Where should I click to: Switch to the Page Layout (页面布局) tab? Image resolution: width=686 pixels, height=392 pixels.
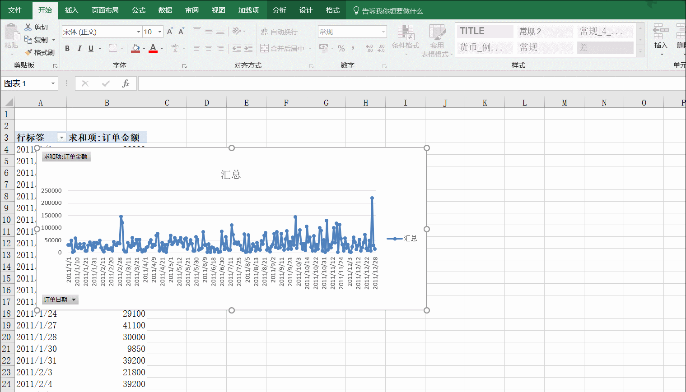[x=105, y=10]
